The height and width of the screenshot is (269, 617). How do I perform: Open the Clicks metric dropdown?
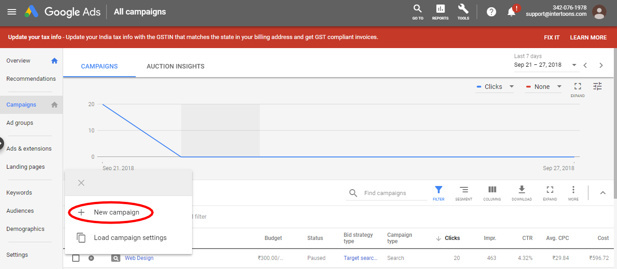[495, 87]
